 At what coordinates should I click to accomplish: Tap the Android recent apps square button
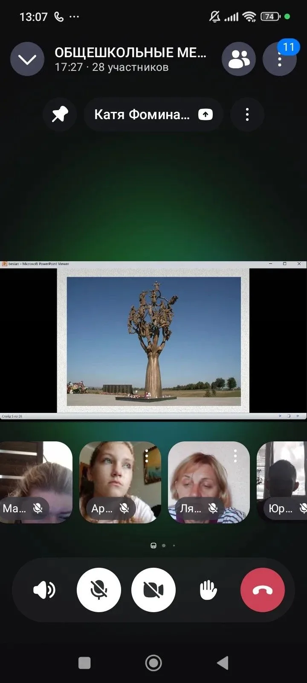point(84,663)
